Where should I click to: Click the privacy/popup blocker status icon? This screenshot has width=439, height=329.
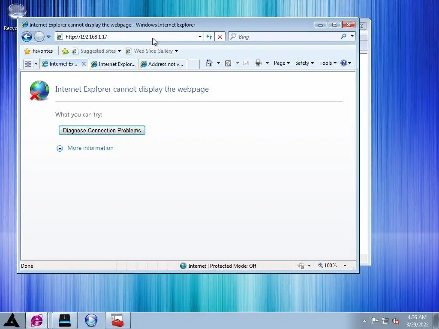(301, 266)
